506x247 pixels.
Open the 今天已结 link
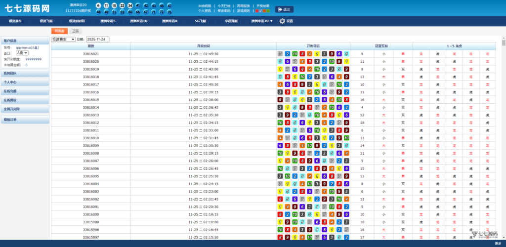click(x=224, y=6)
